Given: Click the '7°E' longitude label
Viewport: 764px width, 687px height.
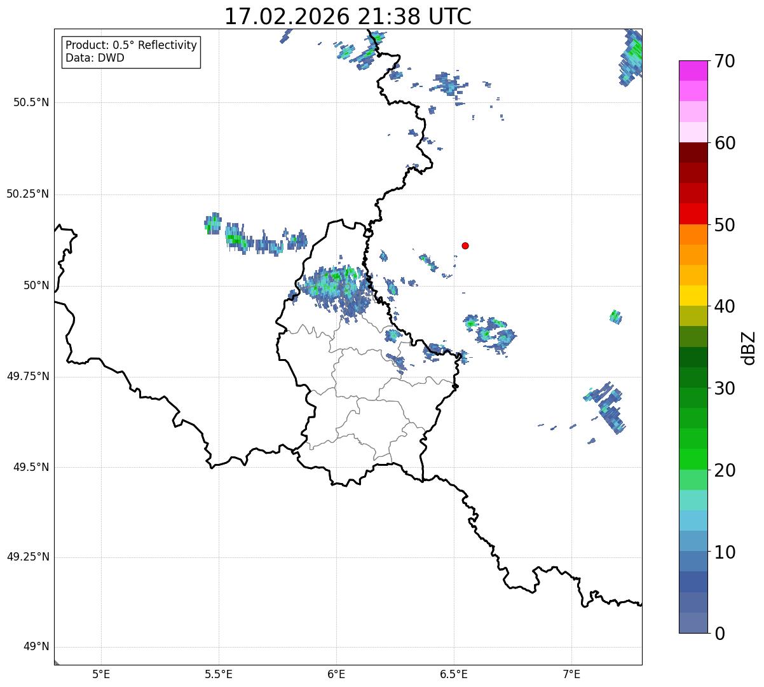Looking at the screenshot, I should pos(572,674).
